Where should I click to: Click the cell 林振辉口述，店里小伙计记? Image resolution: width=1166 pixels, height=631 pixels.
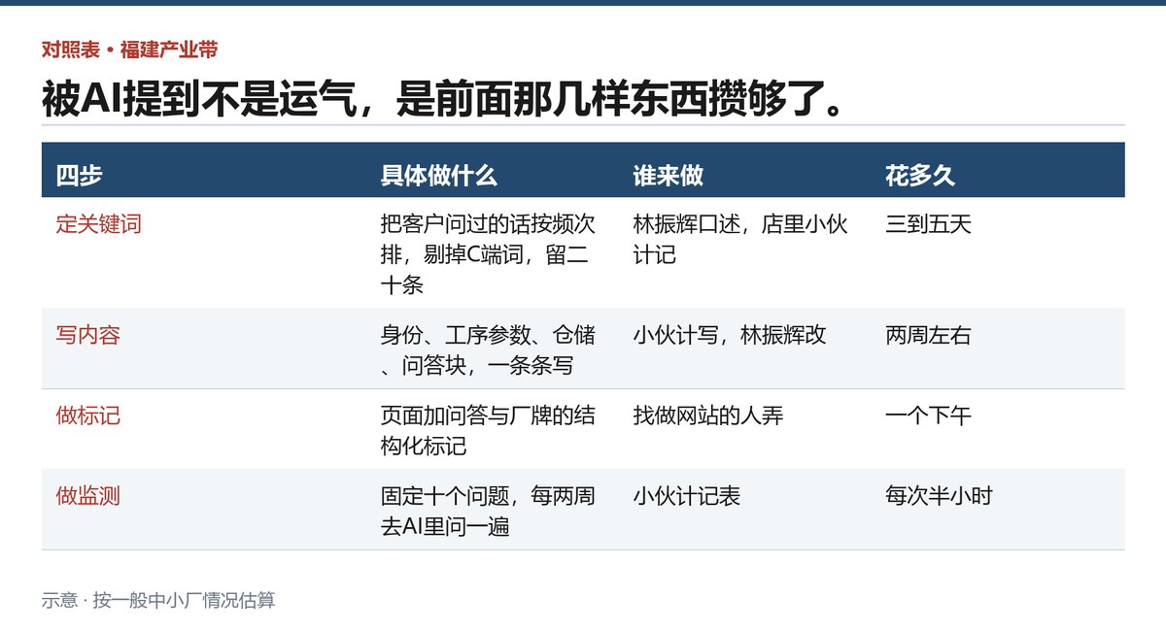(x=740, y=240)
